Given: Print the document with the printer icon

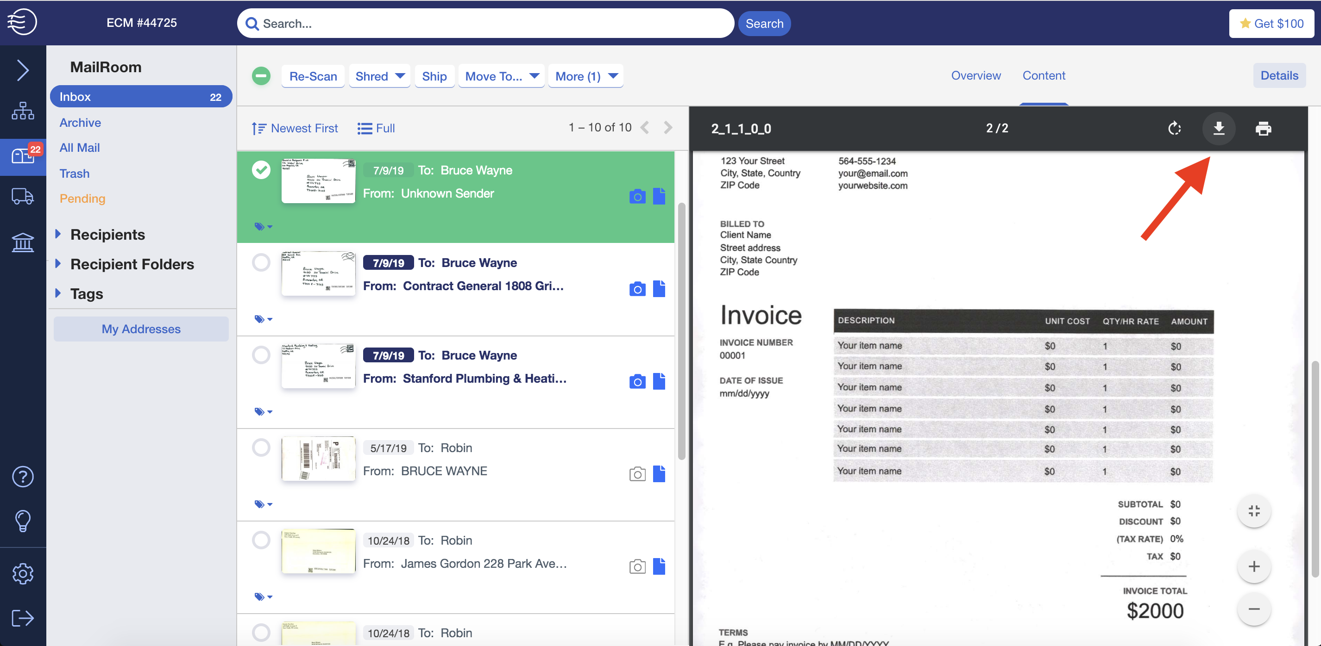Looking at the screenshot, I should click(1263, 128).
